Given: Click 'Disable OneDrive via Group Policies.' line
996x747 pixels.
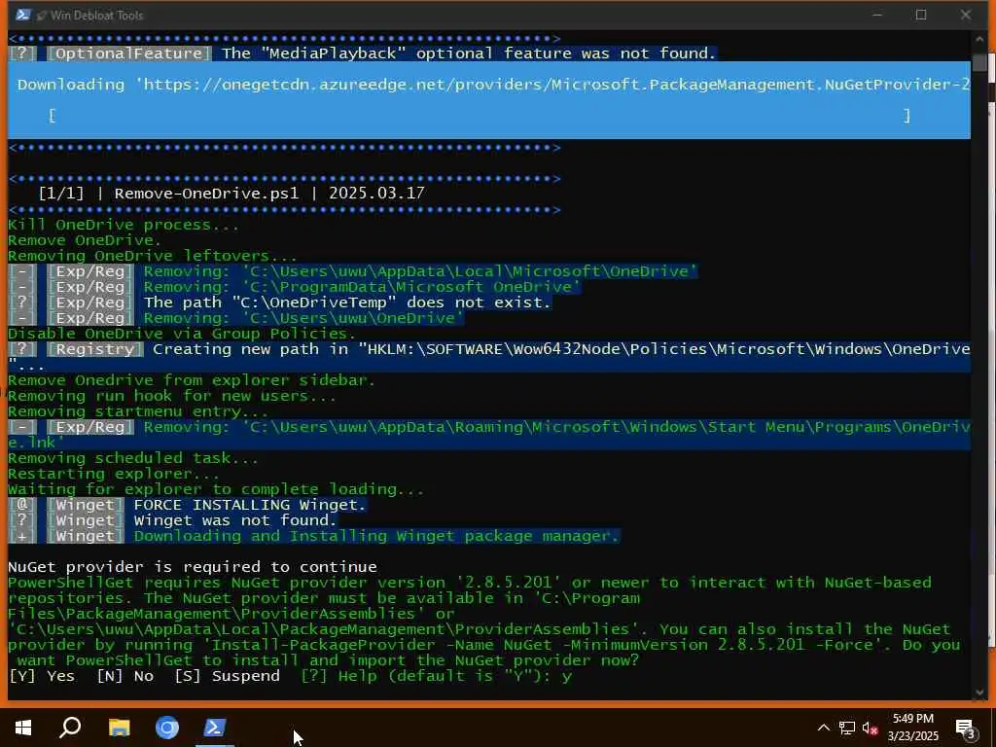Looking at the screenshot, I should point(182,335).
